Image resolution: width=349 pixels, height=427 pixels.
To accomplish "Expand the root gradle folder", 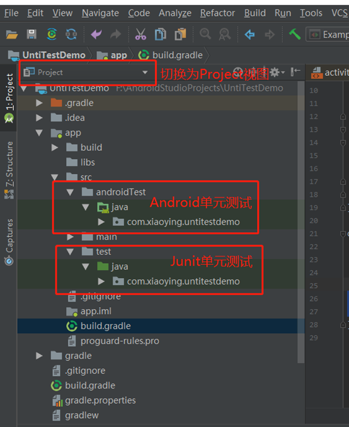I will (x=39, y=356).
